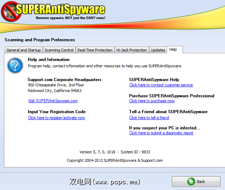The image size is (225, 190).
Task: Click the Version 5, 7, 0, 1018 text
Action: click(97, 152)
